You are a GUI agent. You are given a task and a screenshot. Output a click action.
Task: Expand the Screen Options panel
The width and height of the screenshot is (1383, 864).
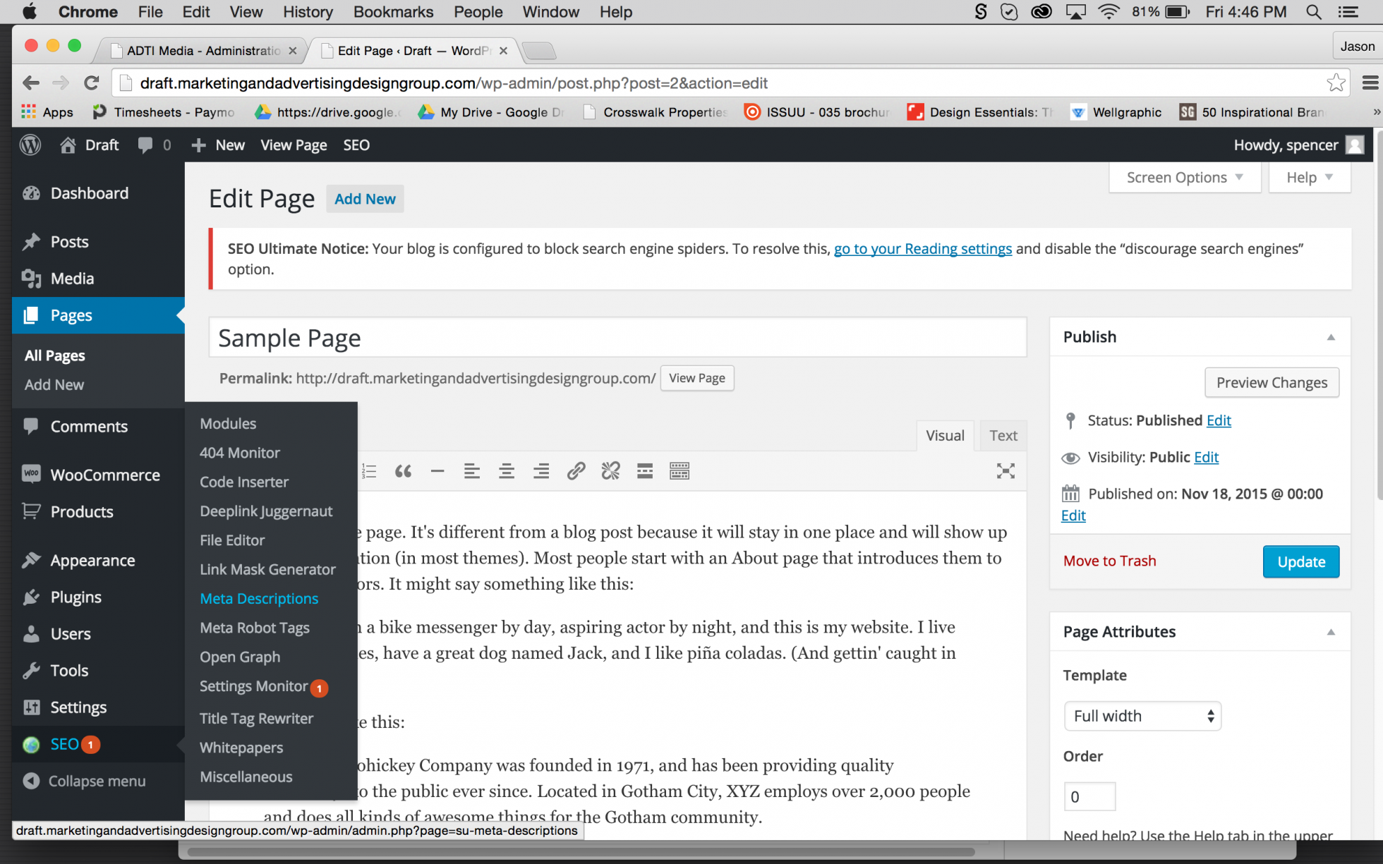(x=1184, y=177)
